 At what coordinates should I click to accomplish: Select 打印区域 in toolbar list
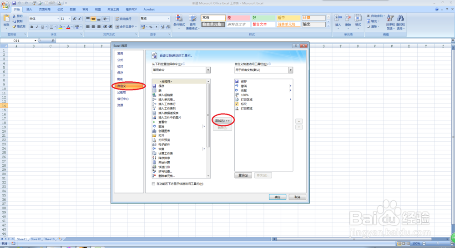pyautogui.click(x=247, y=99)
